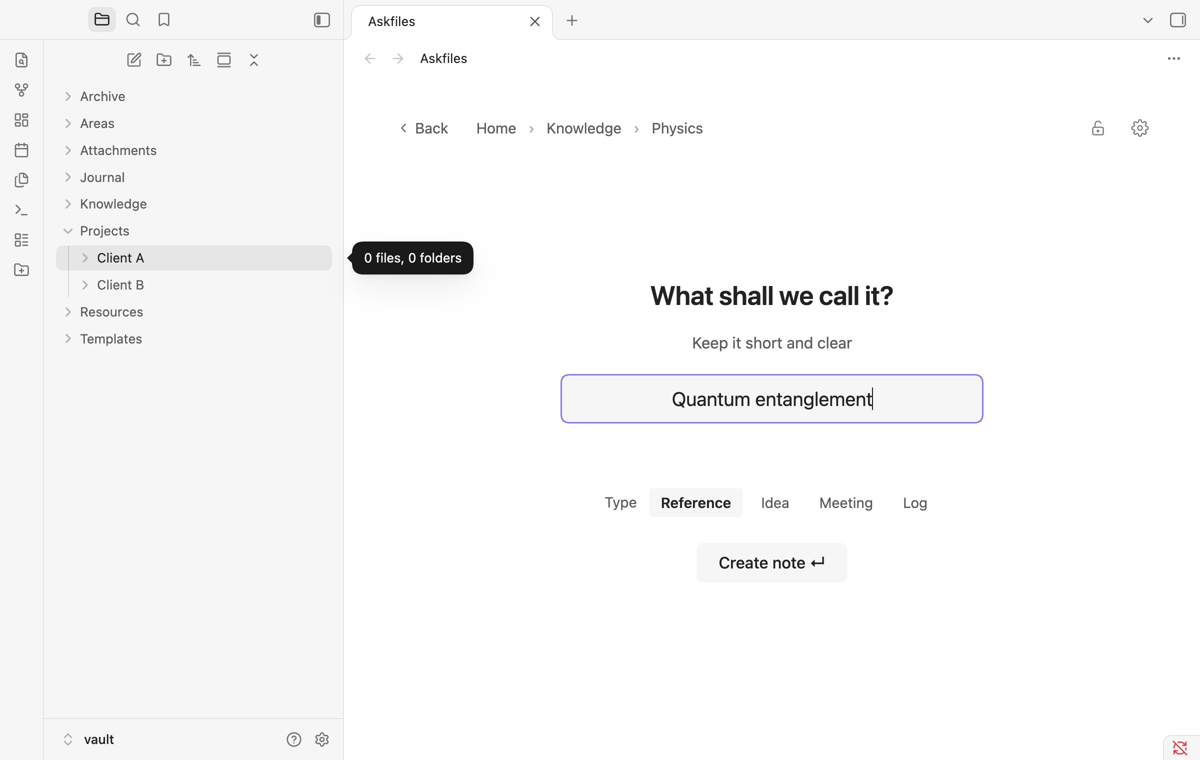This screenshot has height=760, width=1200.
Task: Open graph view ribbon icon
Action: (x=21, y=90)
